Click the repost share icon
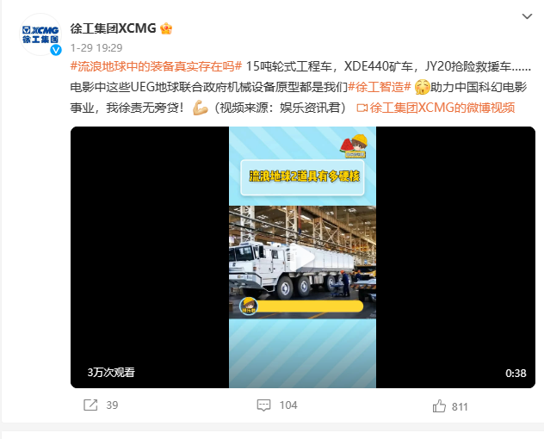Image resolution: width=544 pixels, height=439 pixels. (x=90, y=405)
